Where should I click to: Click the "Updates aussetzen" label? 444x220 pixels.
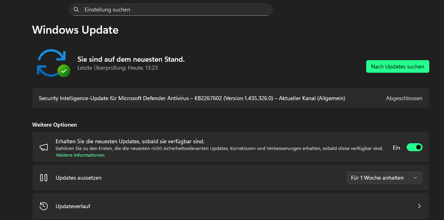pos(79,178)
